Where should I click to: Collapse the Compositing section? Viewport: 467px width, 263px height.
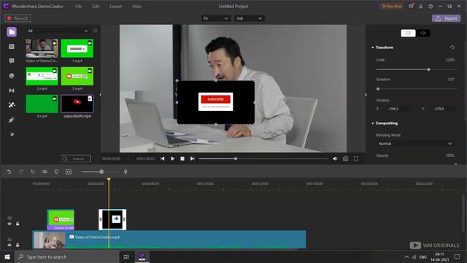[x=373, y=123]
